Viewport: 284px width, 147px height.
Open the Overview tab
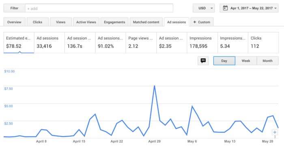point(14,22)
